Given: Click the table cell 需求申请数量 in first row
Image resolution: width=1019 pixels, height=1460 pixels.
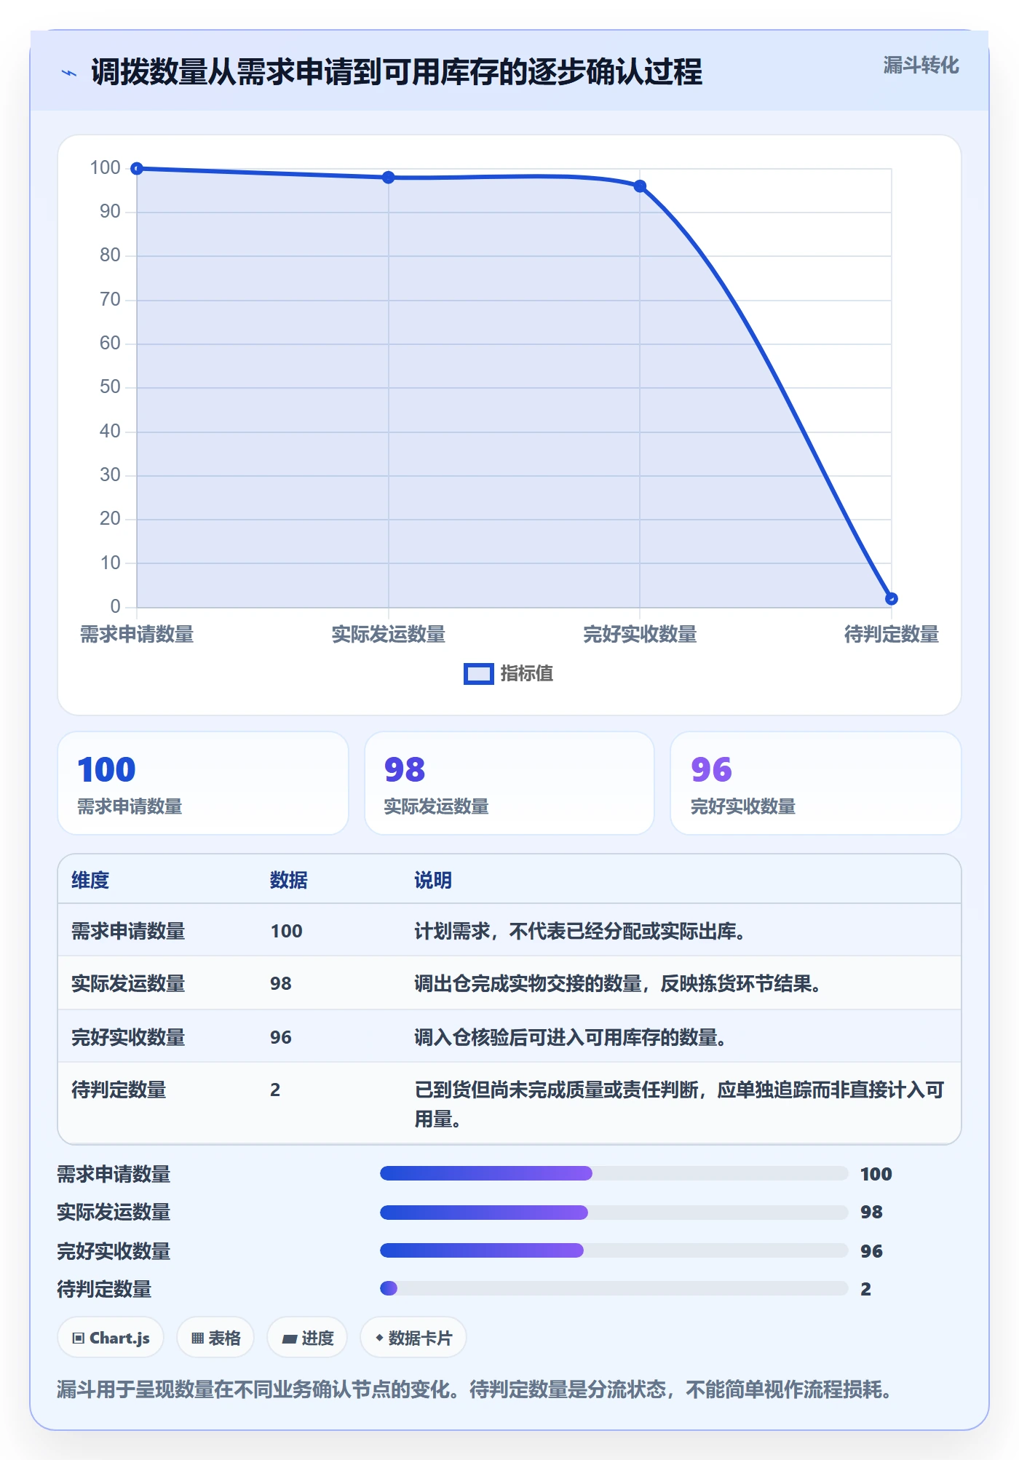Looking at the screenshot, I should (x=128, y=931).
